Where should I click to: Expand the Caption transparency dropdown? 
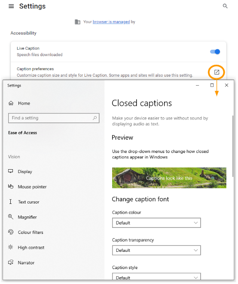pos(156,250)
